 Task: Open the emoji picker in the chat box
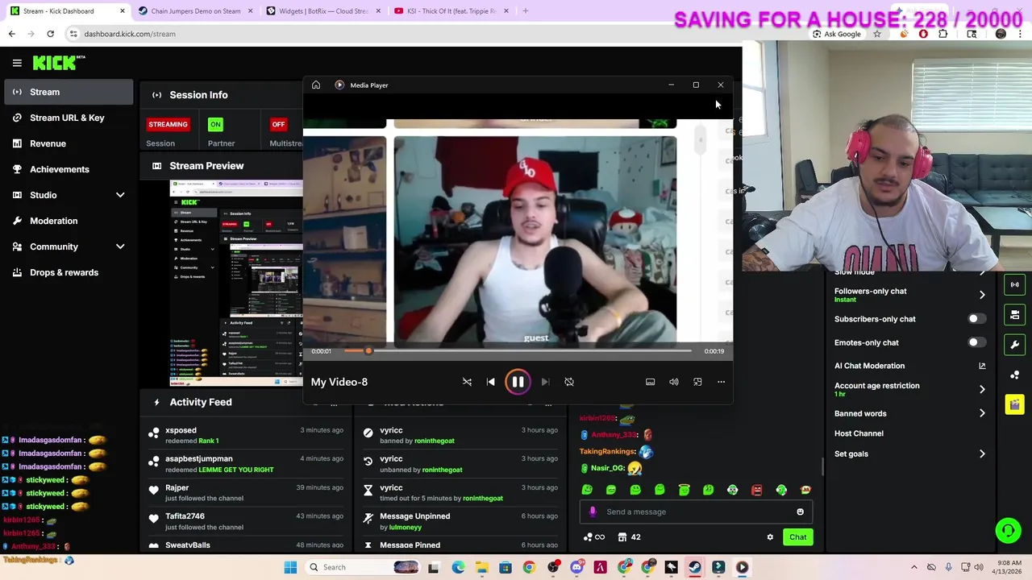click(x=800, y=512)
